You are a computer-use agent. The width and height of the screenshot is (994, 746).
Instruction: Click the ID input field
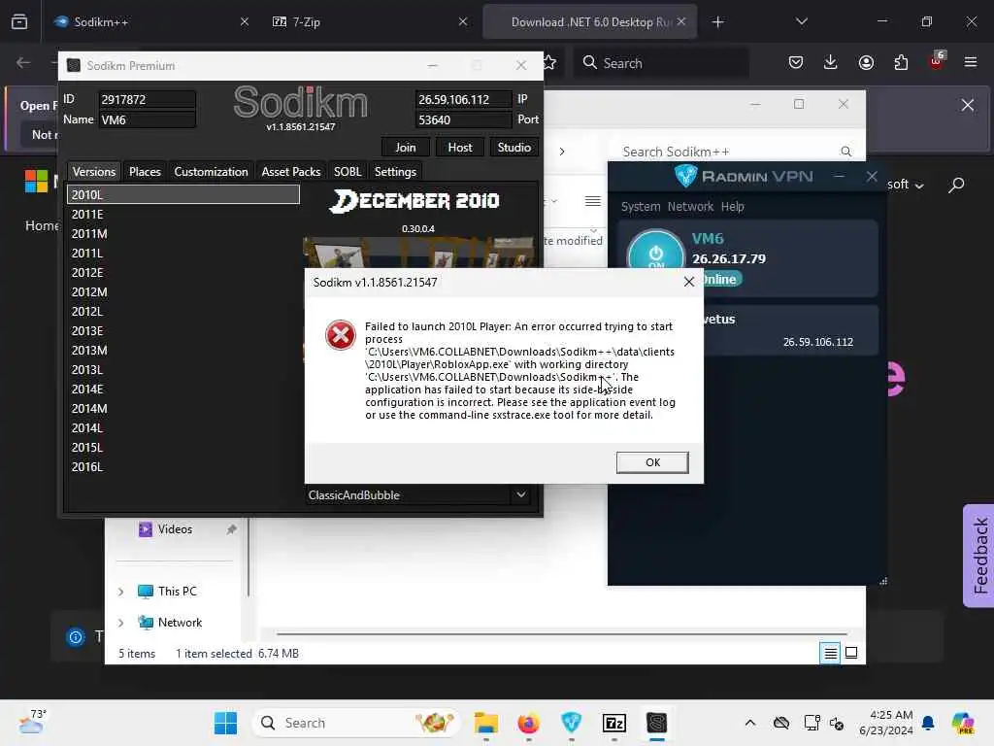pos(148,100)
